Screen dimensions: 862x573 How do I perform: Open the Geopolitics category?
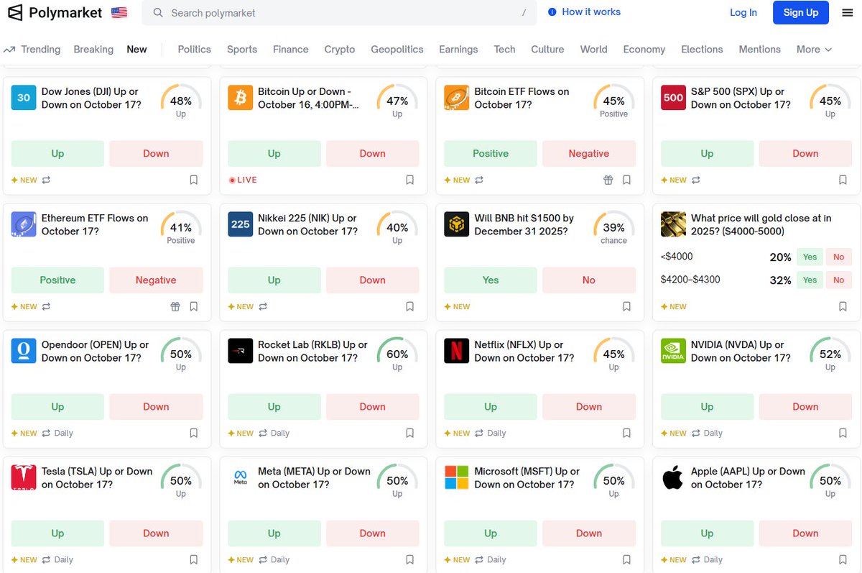(x=397, y=49)
